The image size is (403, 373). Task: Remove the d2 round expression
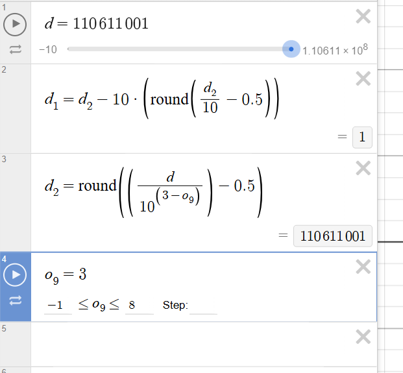click(x=363, y=169)
